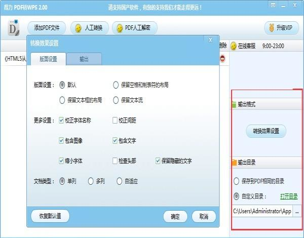Viewport: 304px width, 238px height.
Task: Open 在线客服 chat
Action: [247, 46]
